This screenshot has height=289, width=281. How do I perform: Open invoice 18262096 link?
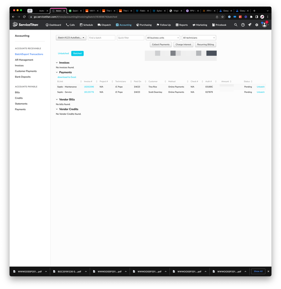click(x=89, y=87)
